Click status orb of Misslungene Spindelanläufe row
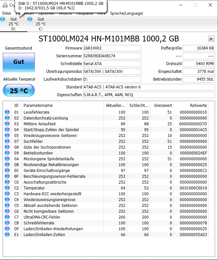Screen dimensions: 218x260 tap(7, 159)
